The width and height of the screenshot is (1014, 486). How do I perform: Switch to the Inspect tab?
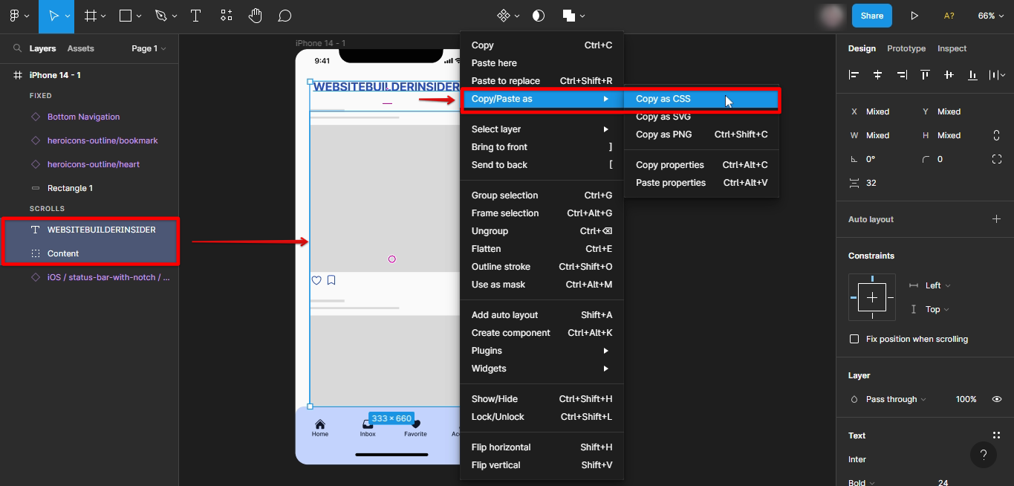coord(952,48)
